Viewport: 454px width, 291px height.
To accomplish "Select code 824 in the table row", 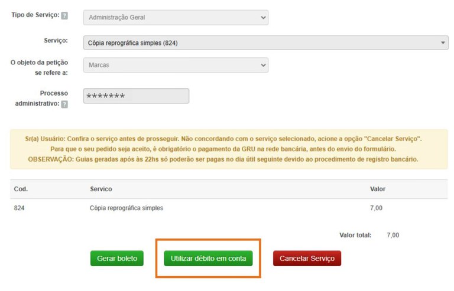I will tap(20, 208).
